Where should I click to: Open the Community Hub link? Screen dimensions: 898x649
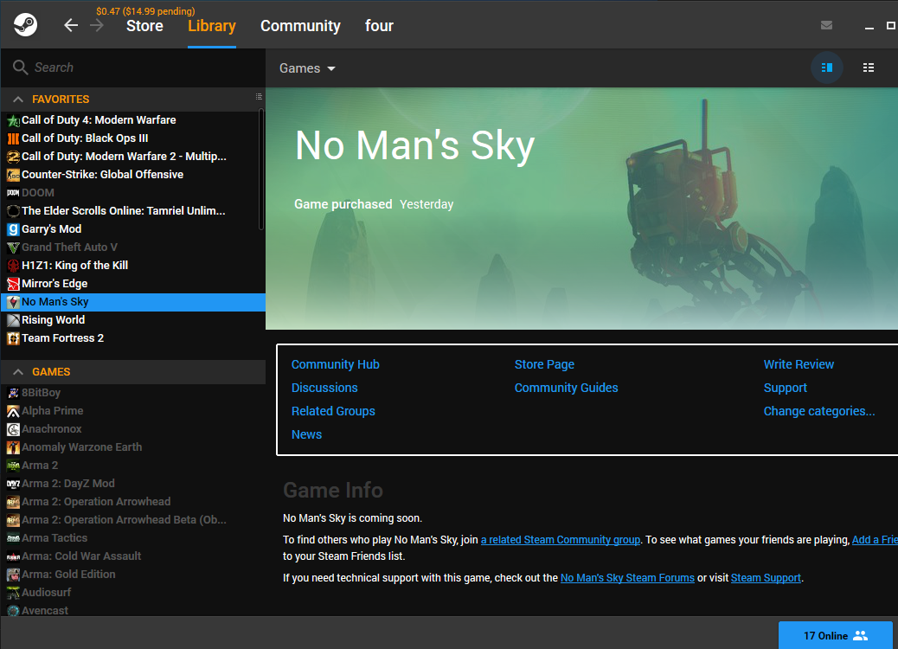pyautogui.click(x=336, y=364)
